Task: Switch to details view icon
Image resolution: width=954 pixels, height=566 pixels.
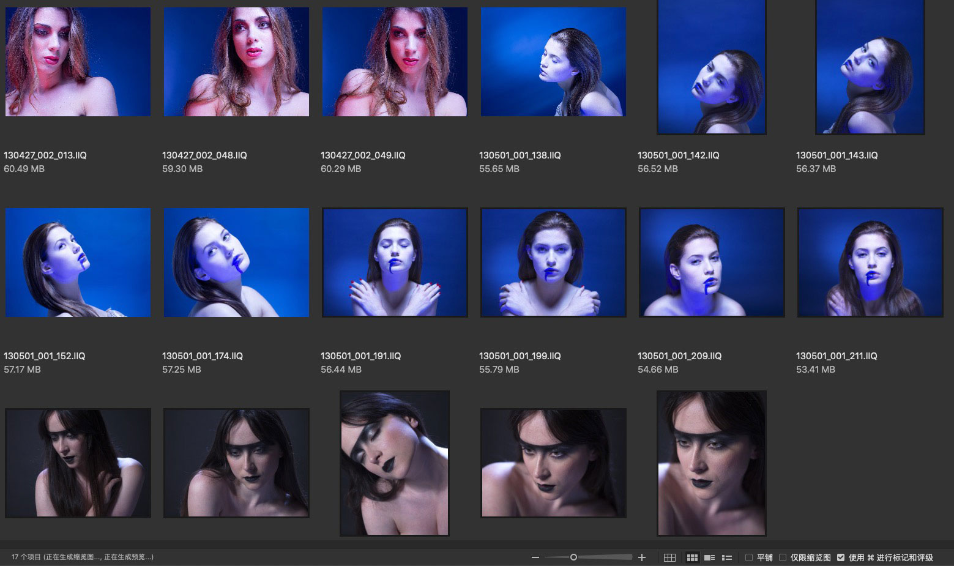Action: click(x=710, y=557)
